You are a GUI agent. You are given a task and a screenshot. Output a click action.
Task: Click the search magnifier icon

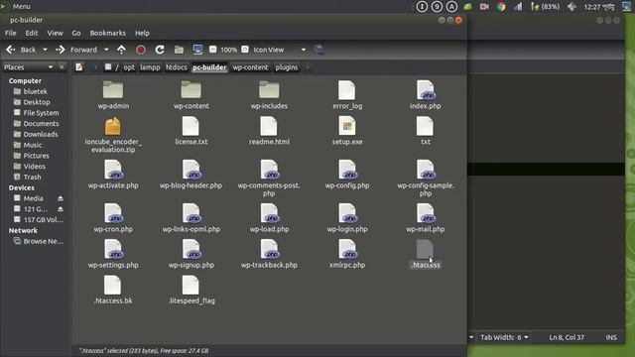point(318,50)
